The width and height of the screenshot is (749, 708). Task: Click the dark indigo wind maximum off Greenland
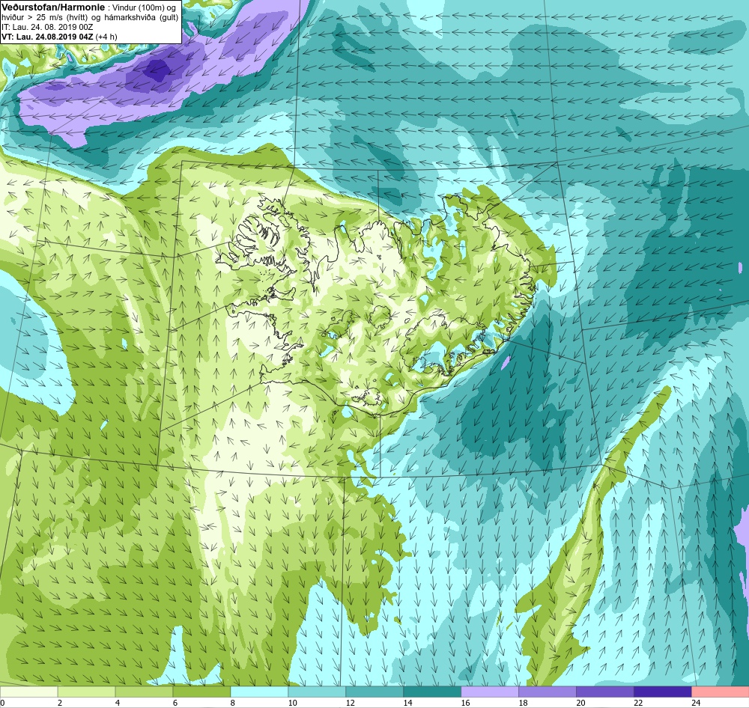157,71
